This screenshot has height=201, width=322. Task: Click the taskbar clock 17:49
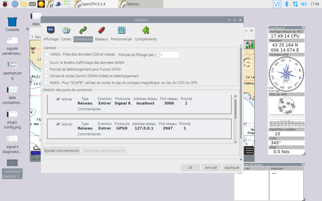[x=314, y=4]
